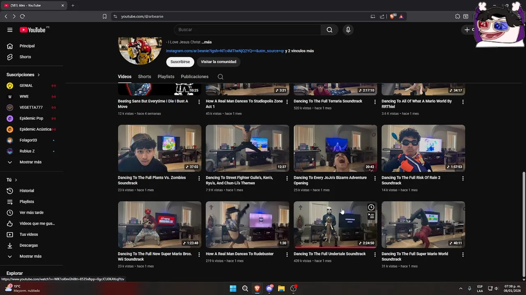
Task: Open Dancing To The Full Terraria Soundtrack title
Action: pos(328,101)
